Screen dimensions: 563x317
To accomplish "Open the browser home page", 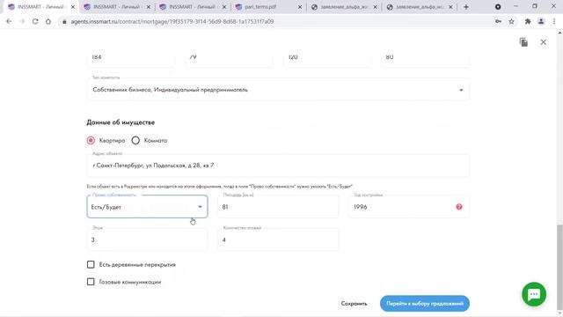I will [x=48, y=21].
